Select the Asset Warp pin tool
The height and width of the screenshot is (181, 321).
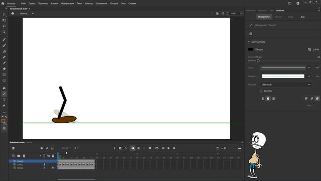(x=4, y=106)
